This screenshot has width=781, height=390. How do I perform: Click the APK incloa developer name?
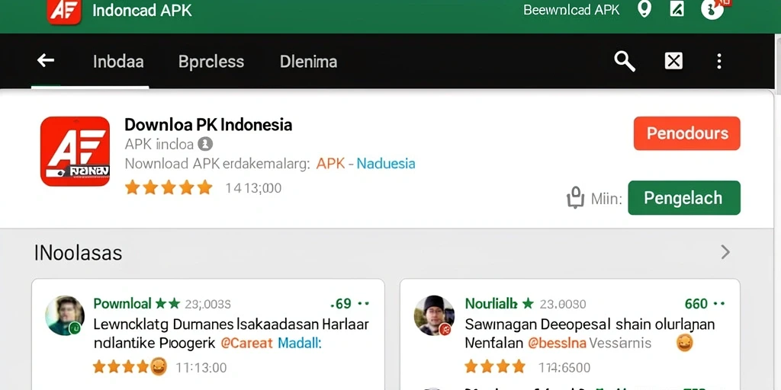[x=159, y=144]
